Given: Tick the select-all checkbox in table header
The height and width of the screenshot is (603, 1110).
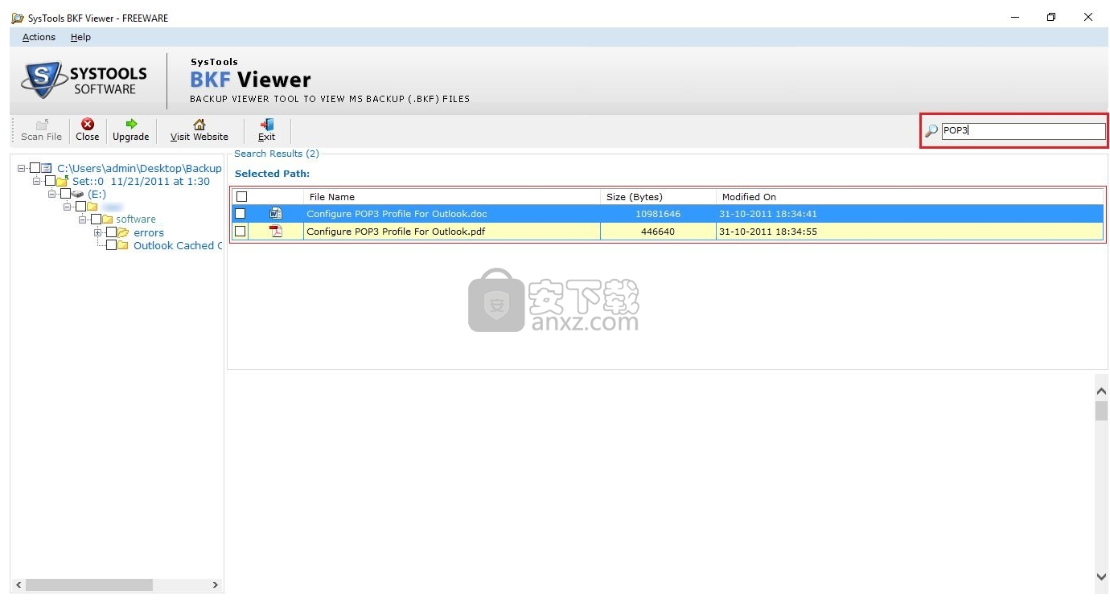Looking at the screenshot, I should tap(241, 196).
